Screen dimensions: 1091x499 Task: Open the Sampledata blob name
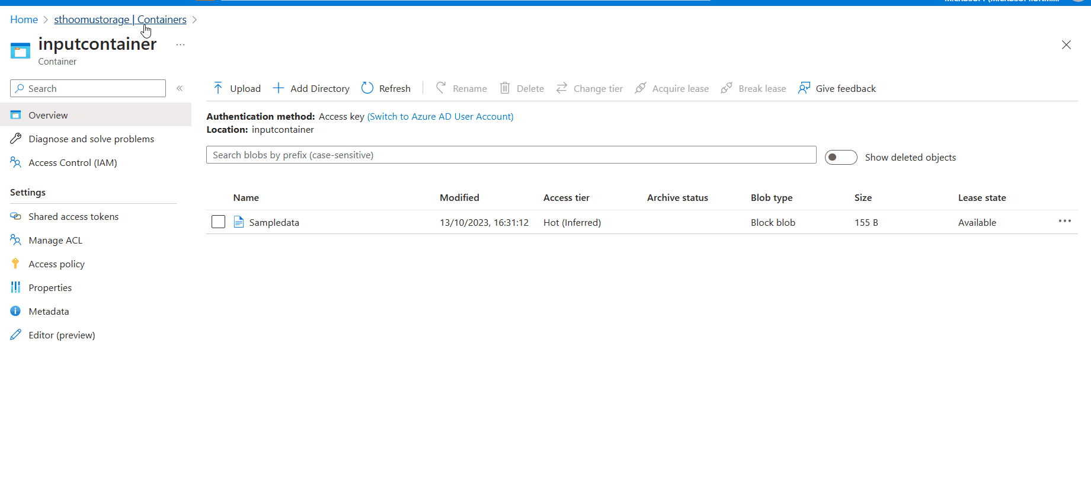coord(274,222)
